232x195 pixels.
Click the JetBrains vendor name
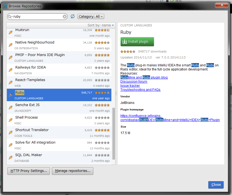(127, 103)
